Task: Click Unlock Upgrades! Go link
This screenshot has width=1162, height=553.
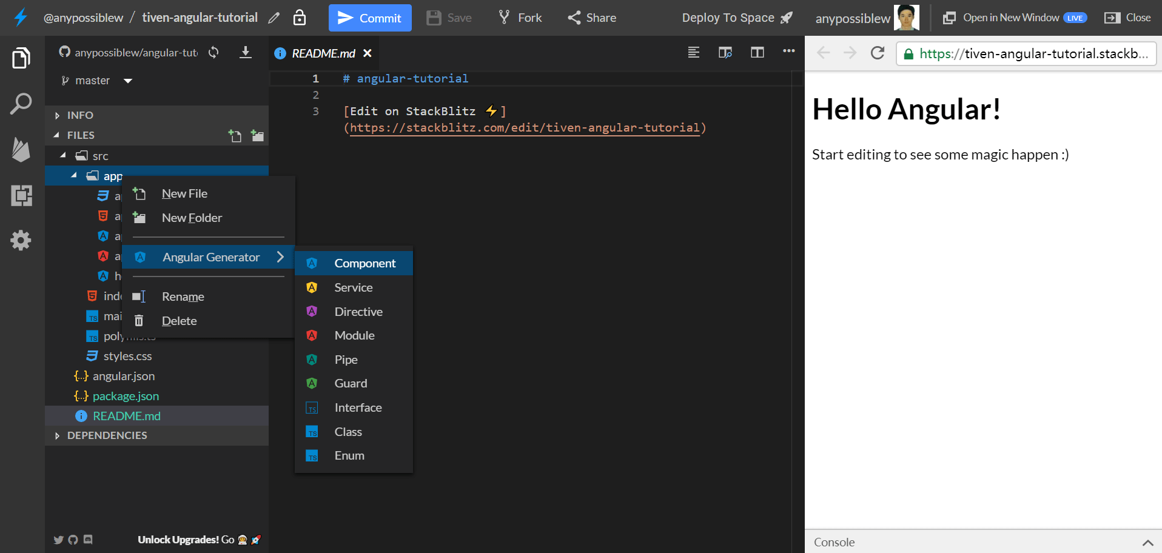Action: click(x=200, y=540)
